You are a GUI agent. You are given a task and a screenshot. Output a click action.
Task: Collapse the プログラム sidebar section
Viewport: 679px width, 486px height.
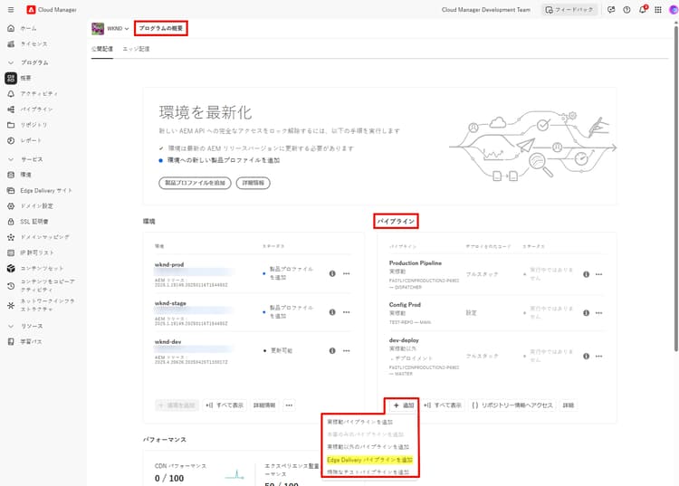coord(11,62)
